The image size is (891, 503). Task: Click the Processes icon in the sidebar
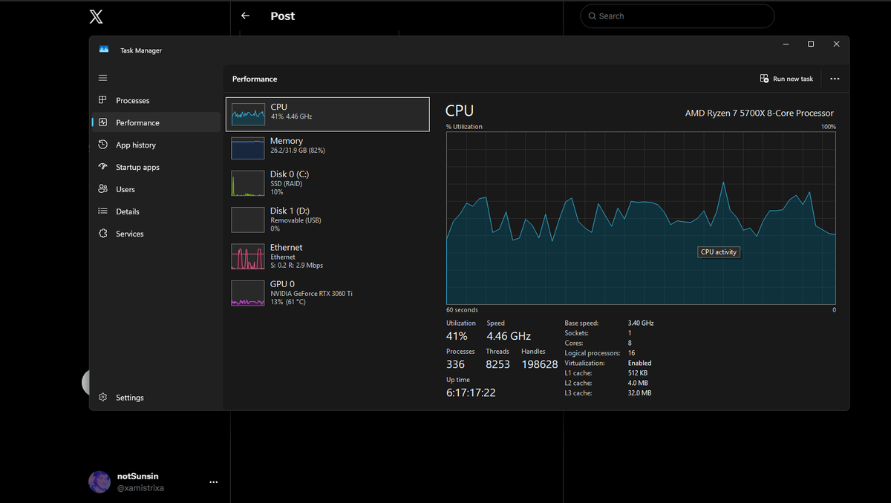pyautogui.click(x=102, y=100)
